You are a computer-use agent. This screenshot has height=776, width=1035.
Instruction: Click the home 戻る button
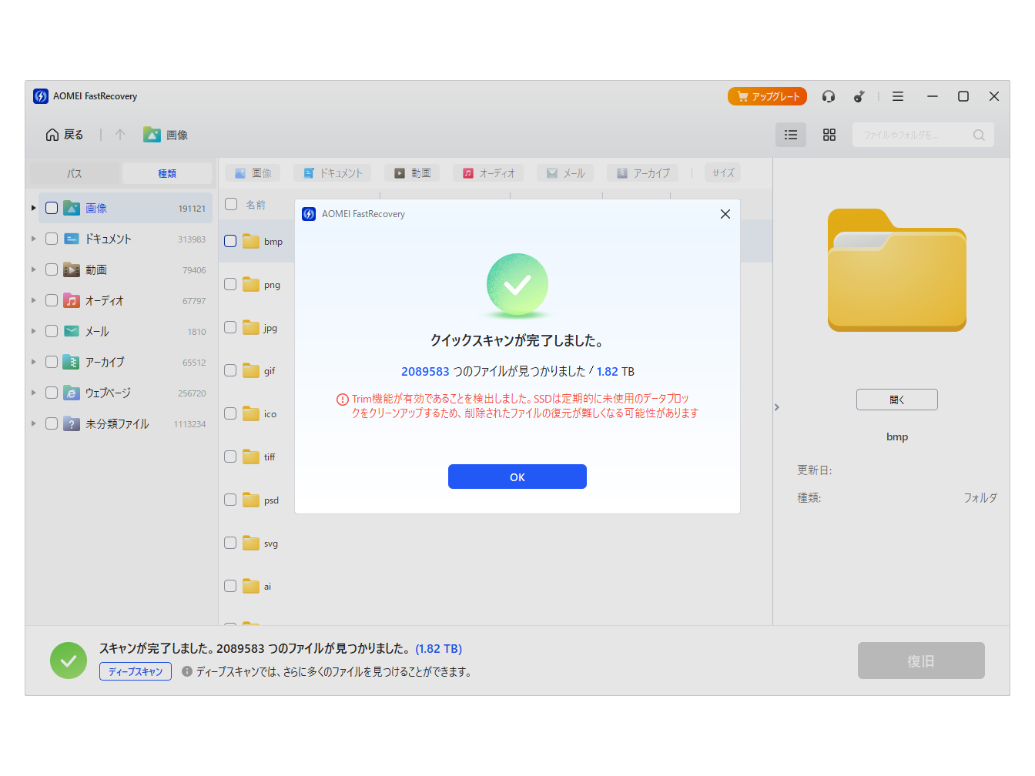point(65,135)
